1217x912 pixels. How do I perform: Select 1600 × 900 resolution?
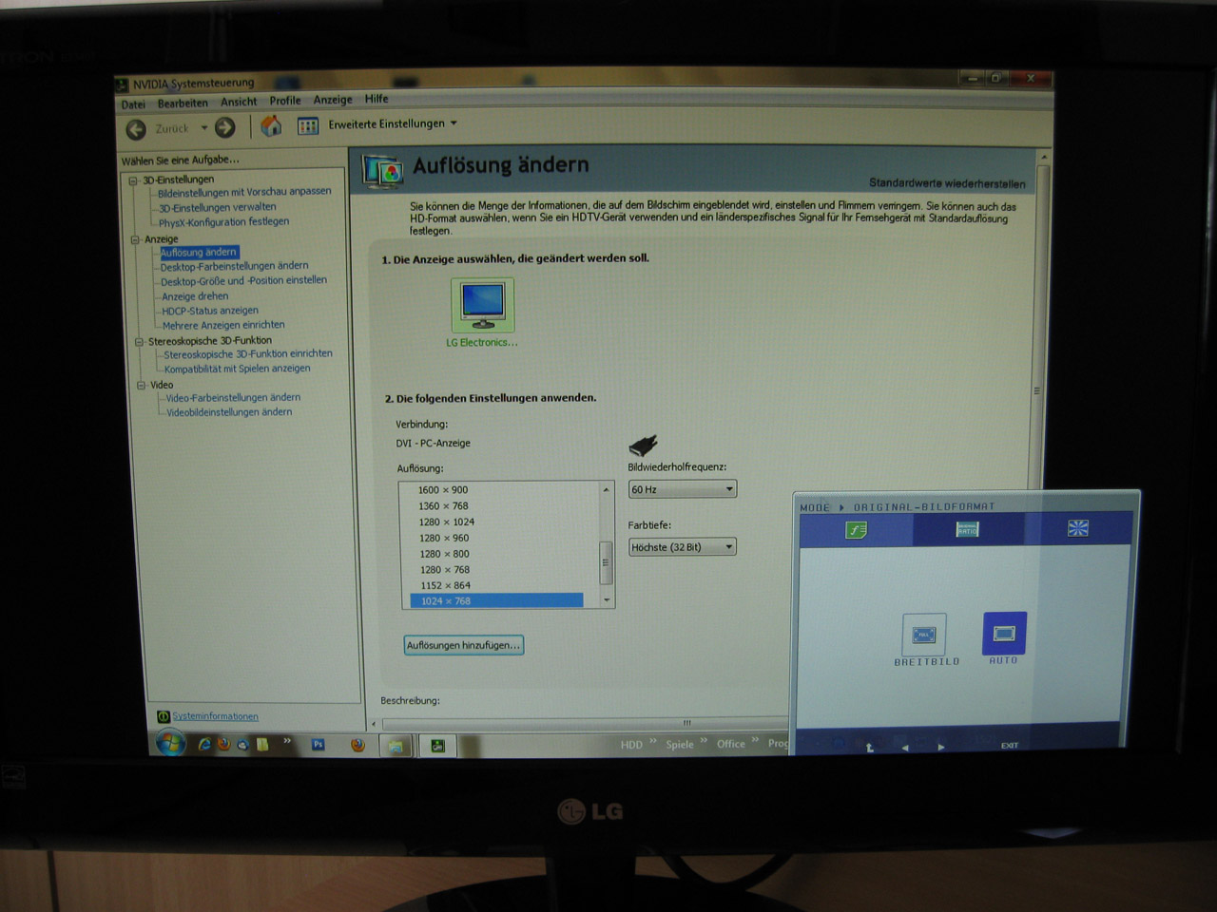click(x=443, y=490)
